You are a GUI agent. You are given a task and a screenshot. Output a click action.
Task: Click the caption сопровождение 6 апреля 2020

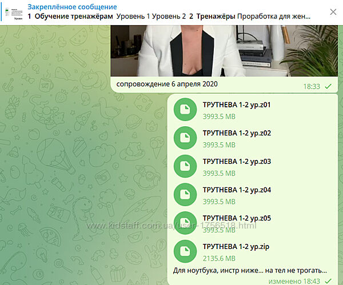[x=167, y=85]
